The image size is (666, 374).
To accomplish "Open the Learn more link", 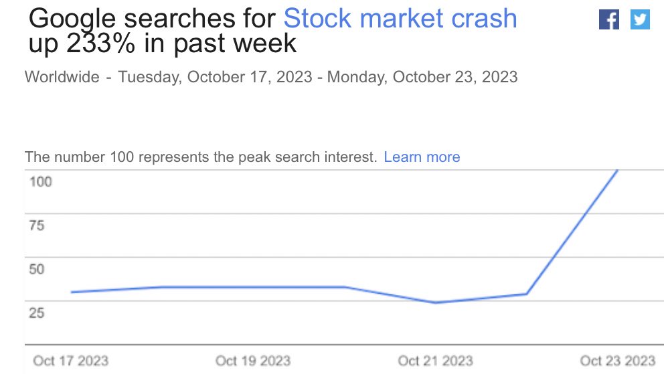I will tap(422, 157).
